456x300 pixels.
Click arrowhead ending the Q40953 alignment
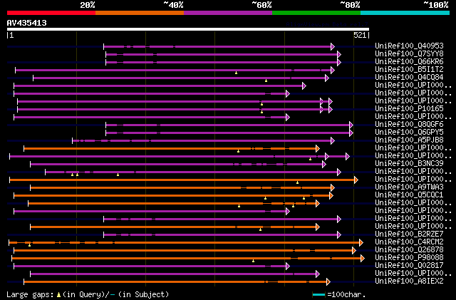(333, 46)
